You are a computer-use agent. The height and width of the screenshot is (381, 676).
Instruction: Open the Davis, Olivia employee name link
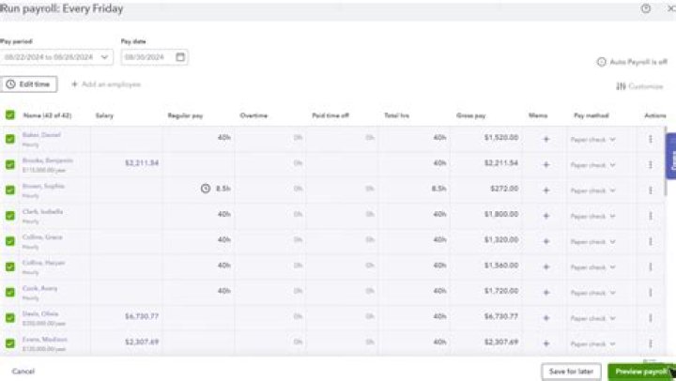click(40, 313)
